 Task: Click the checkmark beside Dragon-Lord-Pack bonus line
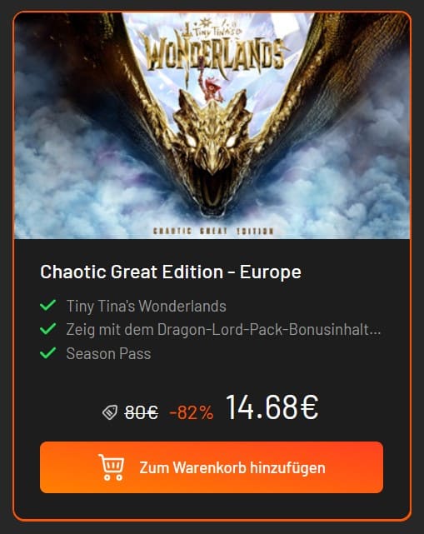click(48, 329)
